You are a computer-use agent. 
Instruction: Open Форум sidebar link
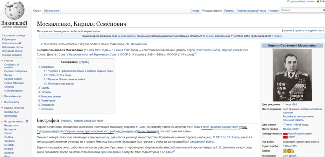click(8, 75)
